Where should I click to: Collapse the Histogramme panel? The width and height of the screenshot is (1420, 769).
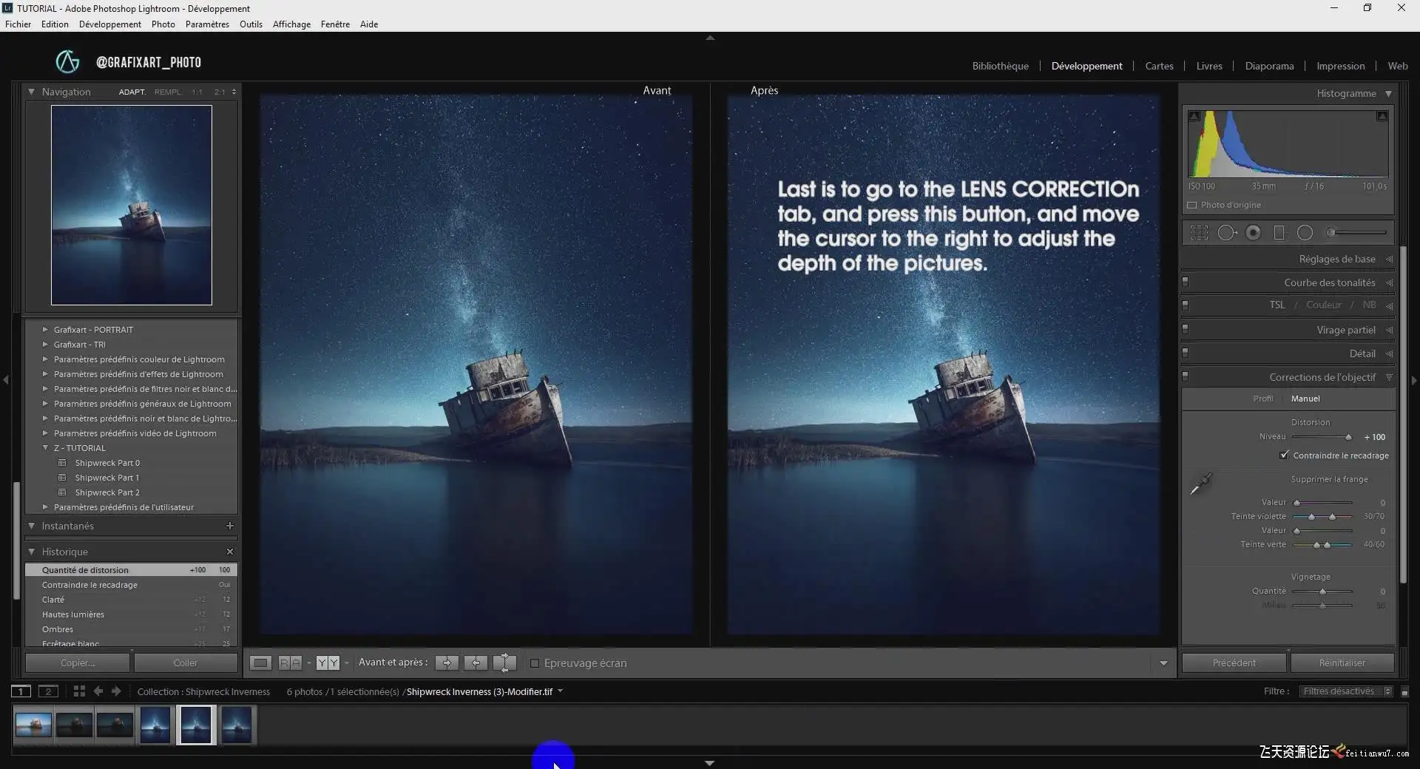[x=1388, y=94]
